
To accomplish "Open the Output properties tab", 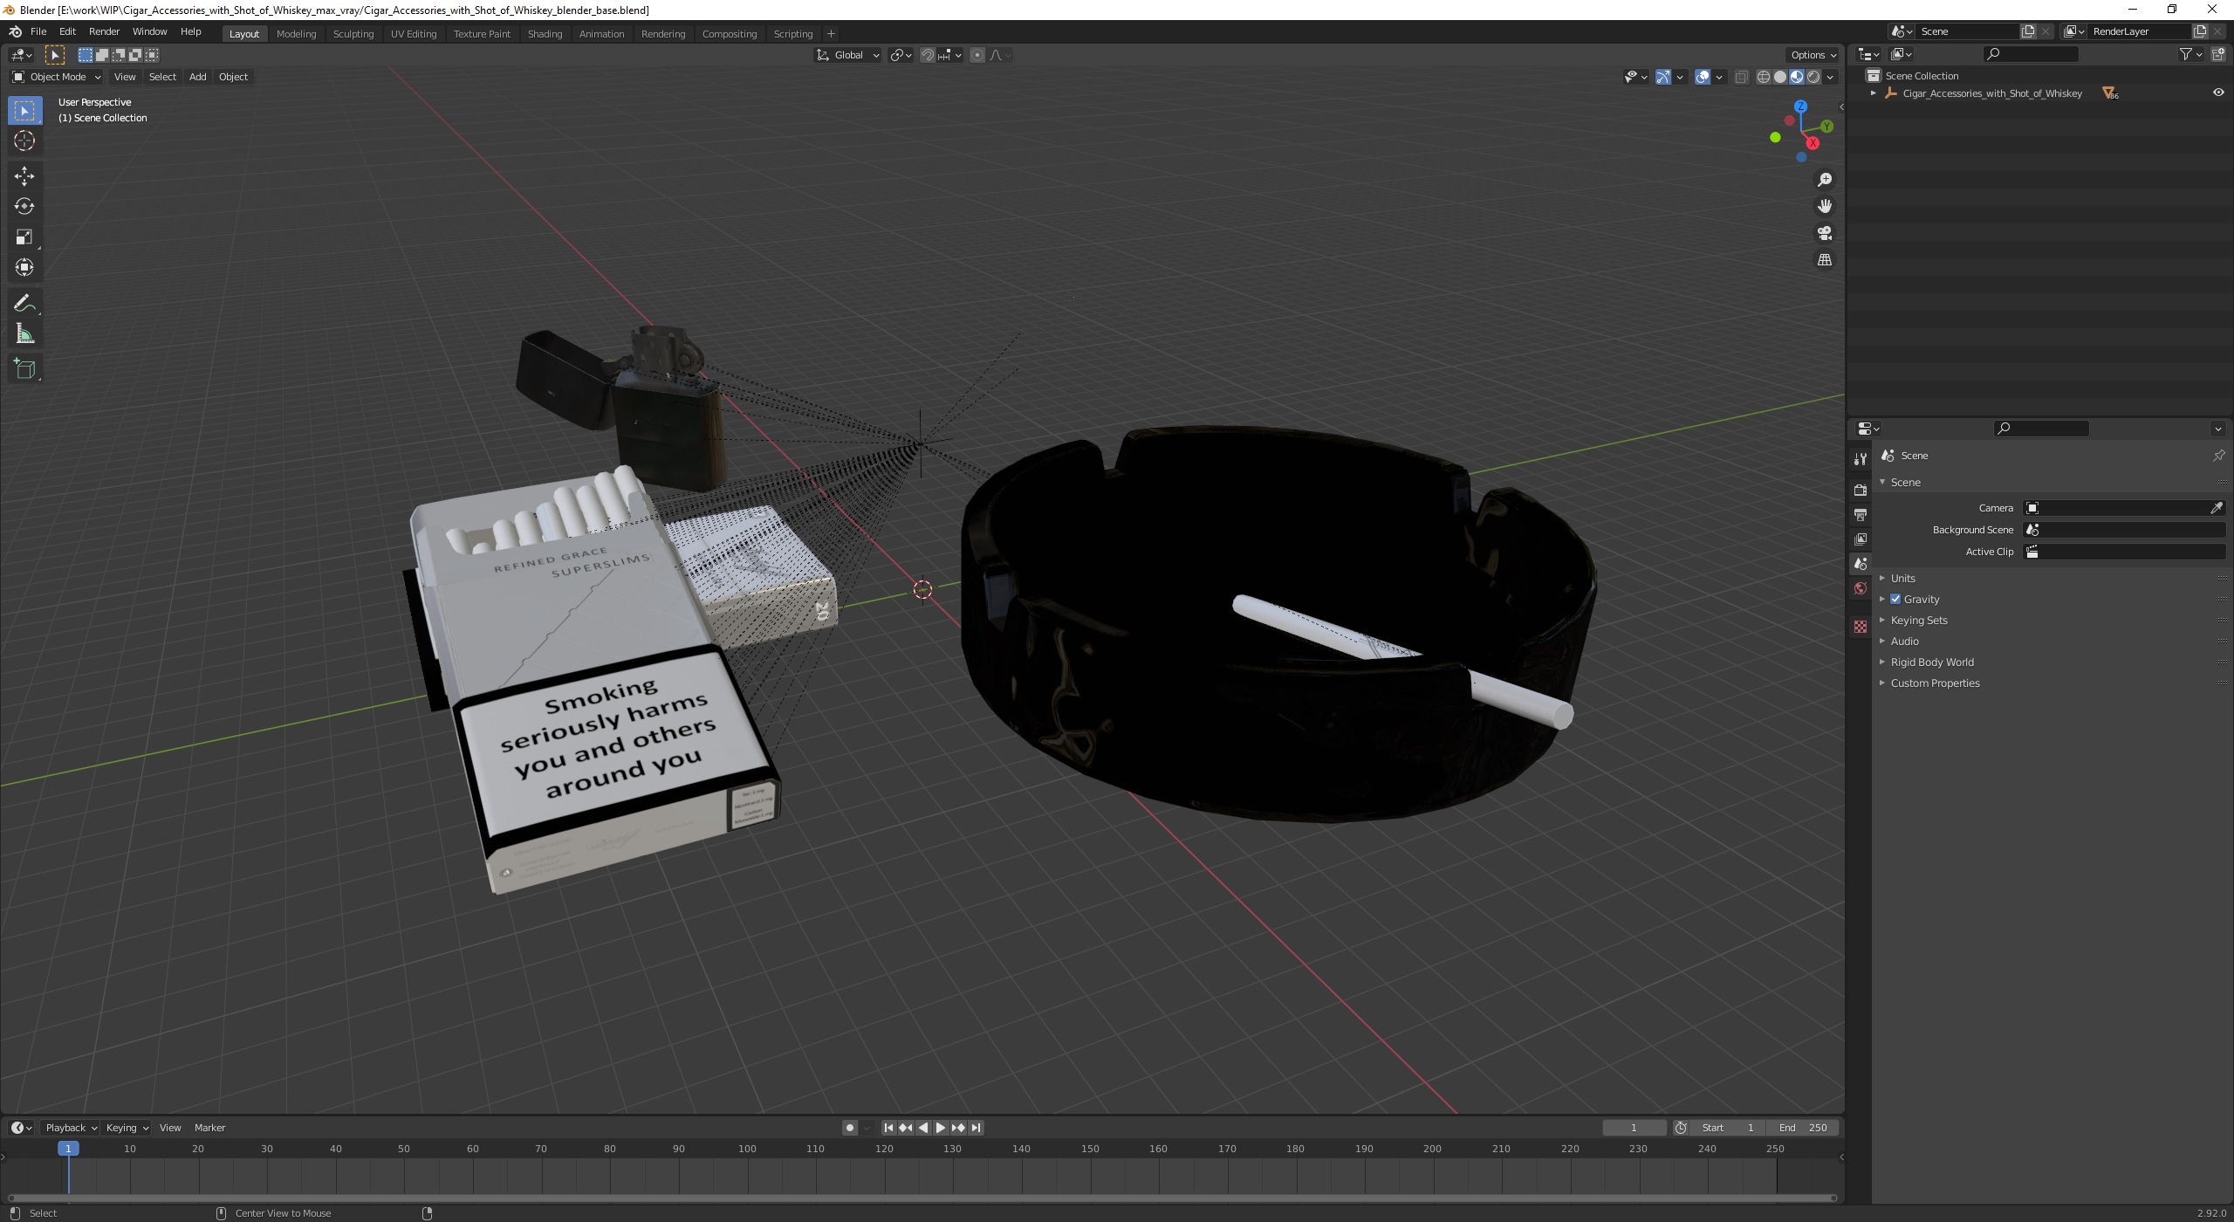I will 1861,515.
